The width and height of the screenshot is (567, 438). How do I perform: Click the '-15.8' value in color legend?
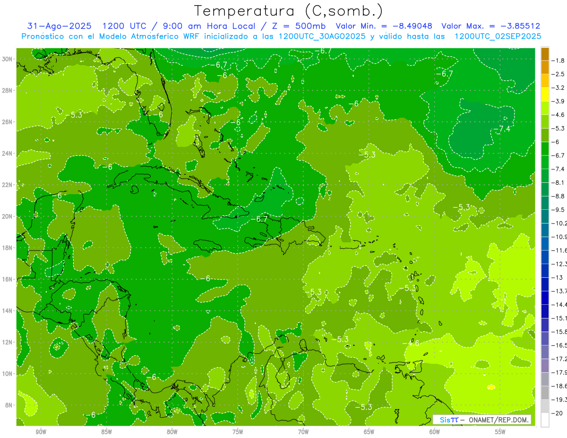[x=559, y=332]
